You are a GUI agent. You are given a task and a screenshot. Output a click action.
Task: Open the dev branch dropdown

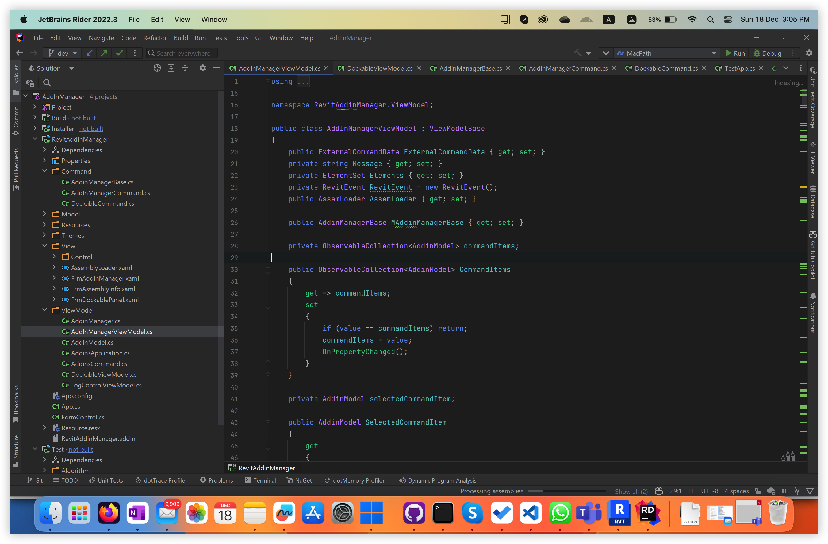click(x=63, y=53)
